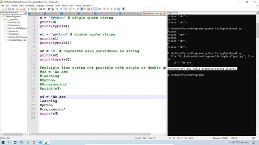Click the workspace panel horizontal scrollbar

(x=13, y=134)
